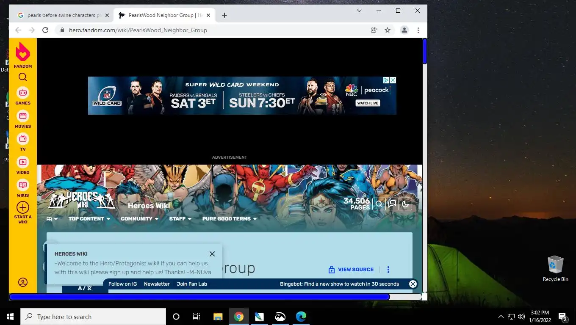Open the Chrome profile avatar

404,30
